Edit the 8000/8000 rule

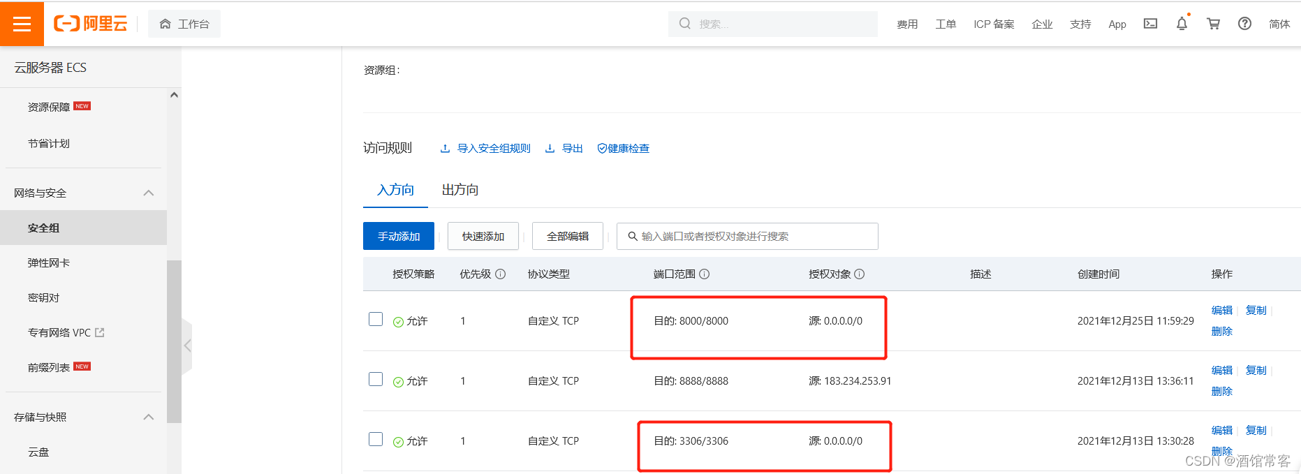pyautogui.click(x=1222, y=310)
